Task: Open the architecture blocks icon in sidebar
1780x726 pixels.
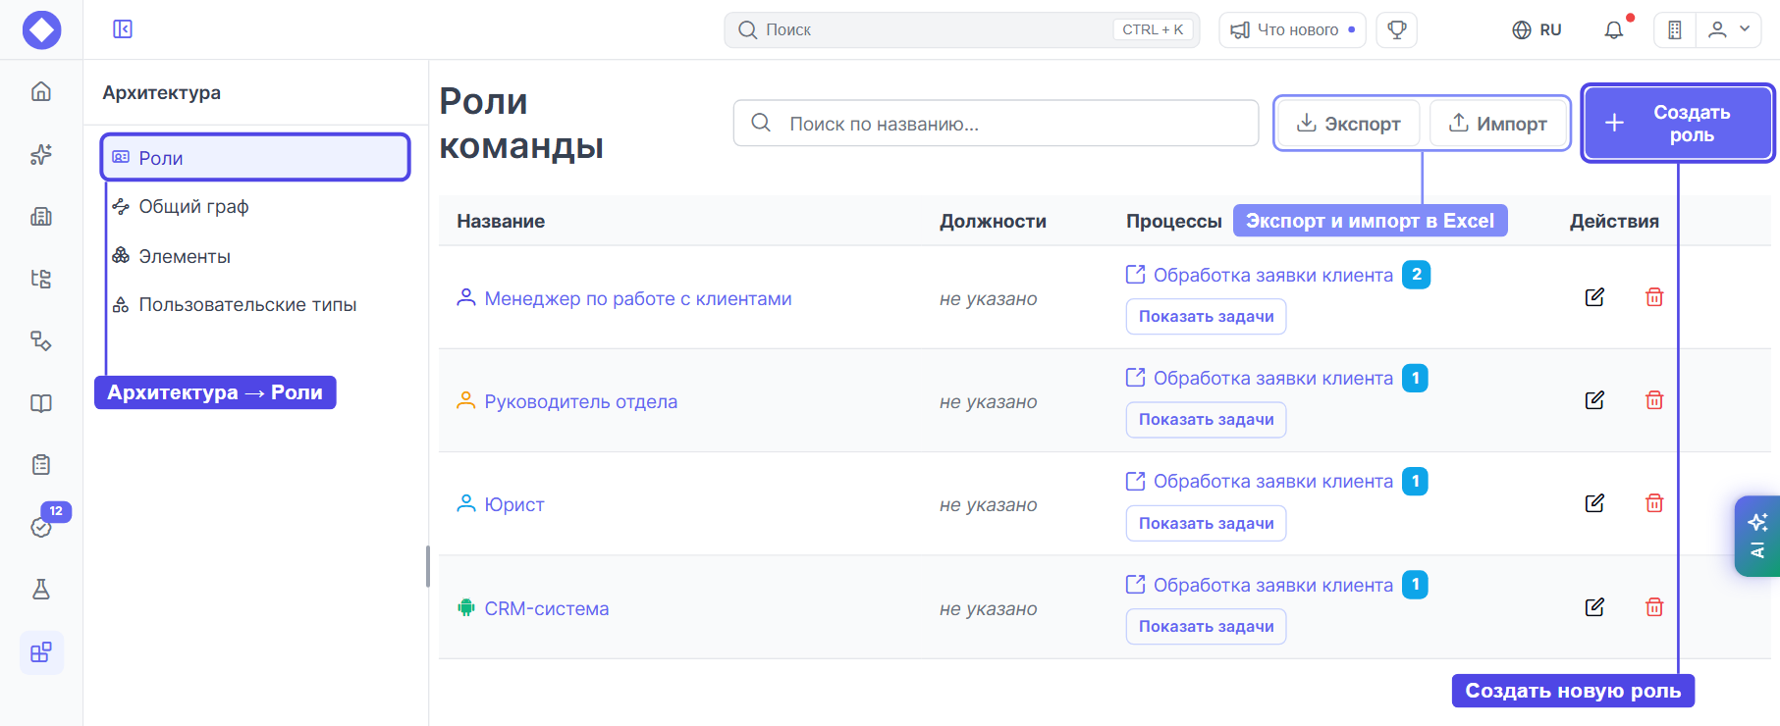Action: click(41, 652)
